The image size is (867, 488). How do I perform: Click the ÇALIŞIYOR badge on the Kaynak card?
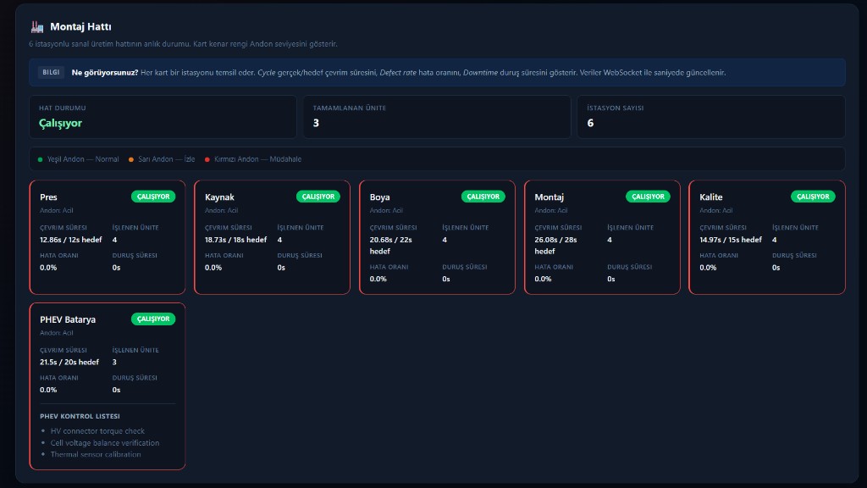(x=318, y=197)
